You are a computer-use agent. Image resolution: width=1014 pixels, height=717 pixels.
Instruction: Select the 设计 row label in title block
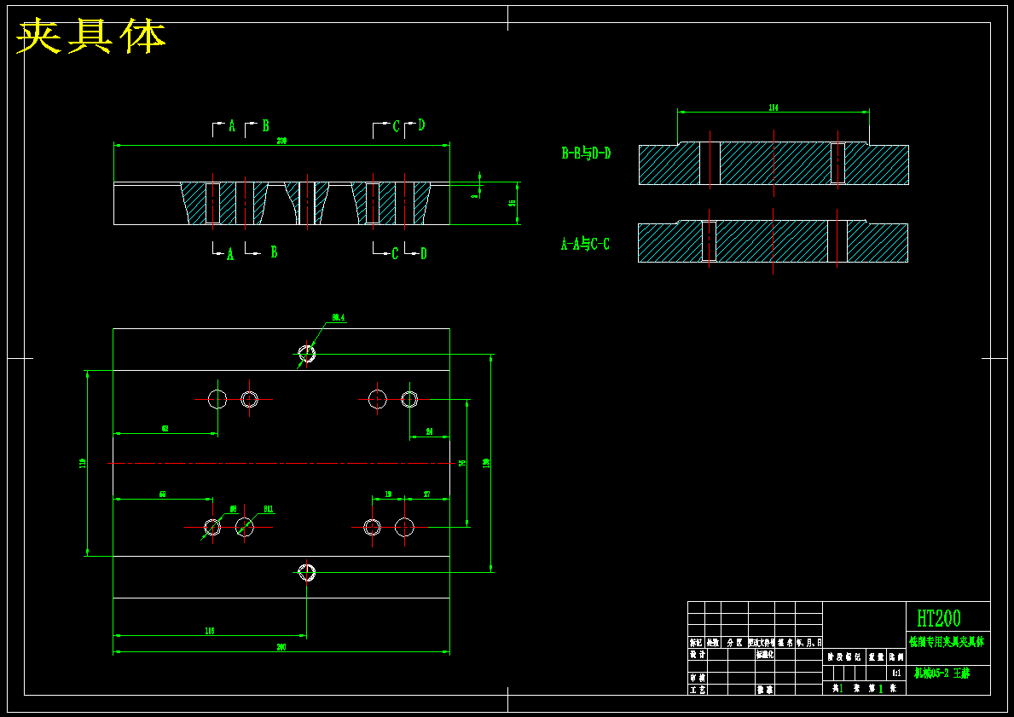click(x=697, y=654)
